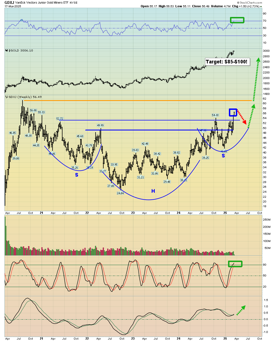Viewport: 275px width, 341px height.
Task: Click the 31.21 price low label
Action: tap(140, 177)
